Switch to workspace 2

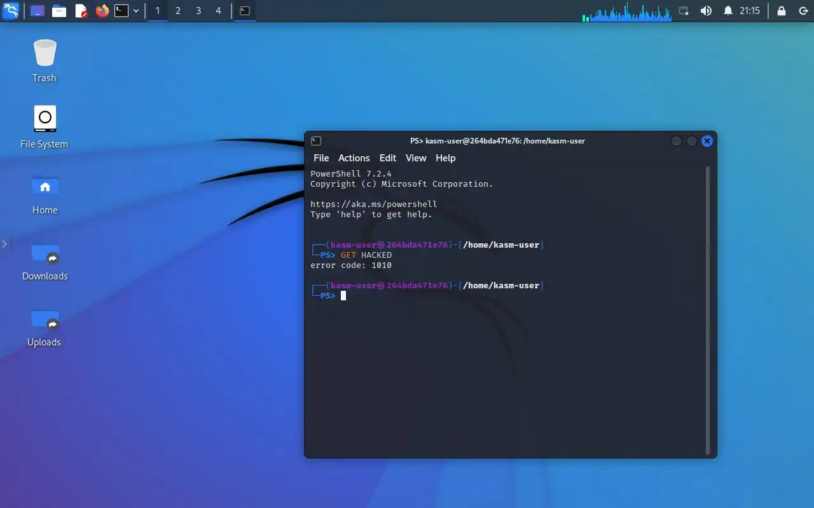tap(178, 11)
